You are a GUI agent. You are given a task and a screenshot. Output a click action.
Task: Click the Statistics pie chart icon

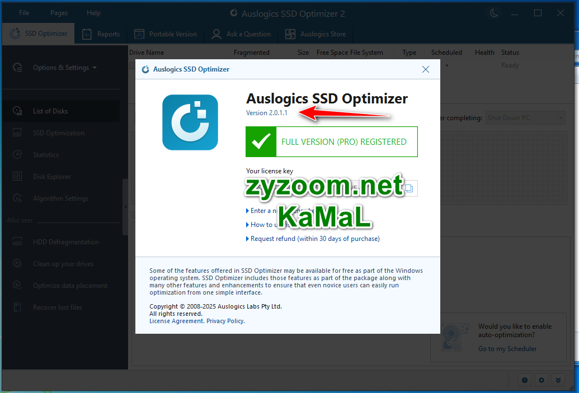point(17,154)
